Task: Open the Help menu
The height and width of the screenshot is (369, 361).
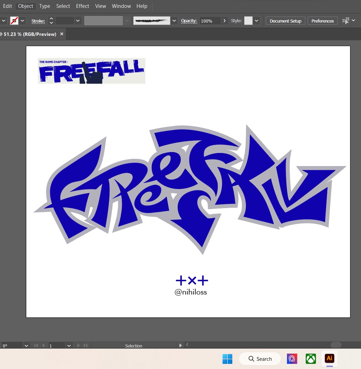Action: (x=142, y=6)
